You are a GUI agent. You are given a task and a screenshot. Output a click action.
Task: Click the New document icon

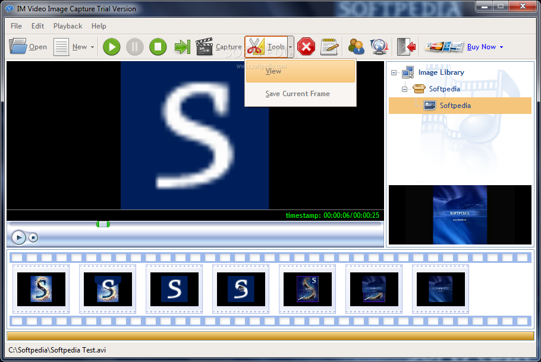tap(61, 47)
